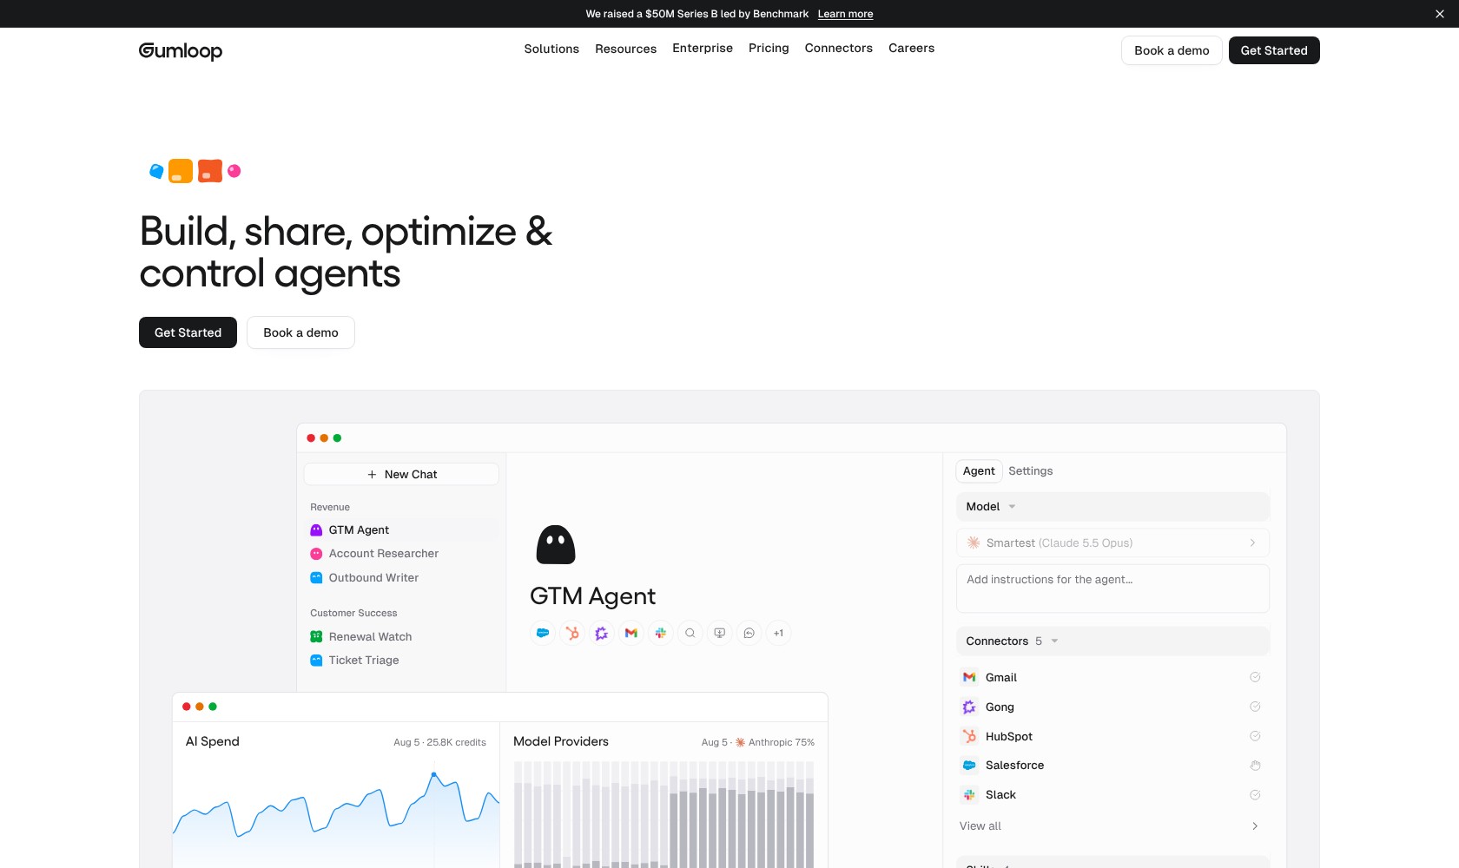
Task: Switch to the Settings tab
Action: point(1030,470)
